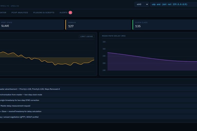This screenshot has height=131, width=197.
Task: Select the origin timestamp SYNC correction row
Action: 98,100
